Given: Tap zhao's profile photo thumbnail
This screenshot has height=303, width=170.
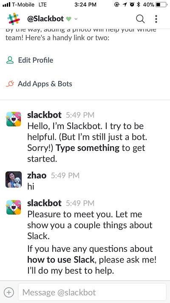Looking at the screenshot, I should pyautogui.click(x=14, y=179).
